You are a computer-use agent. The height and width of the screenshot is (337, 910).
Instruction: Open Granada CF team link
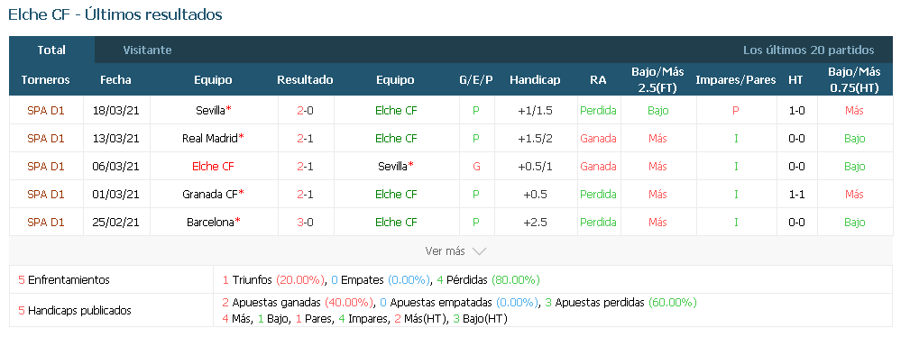(210, 194)
